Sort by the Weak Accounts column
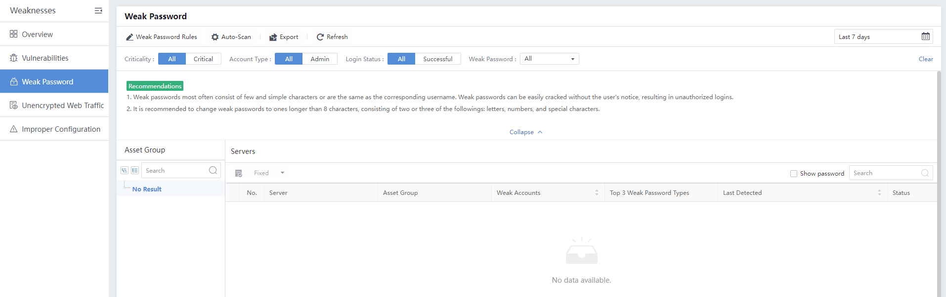The width and height of the screenshot is (946, 297). pyautogui.click(x=597, y=193)
